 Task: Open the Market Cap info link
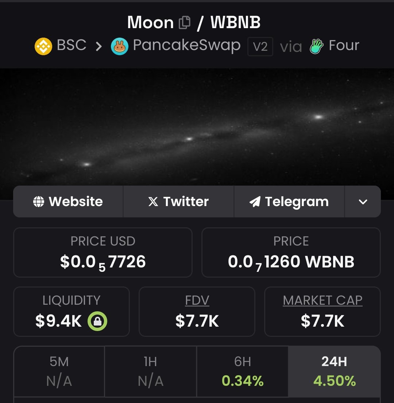pyautogui.click(x=322, y=301)
